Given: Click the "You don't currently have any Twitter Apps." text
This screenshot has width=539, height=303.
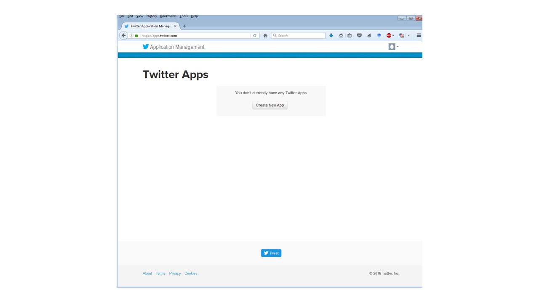Looking at the screenshot, I should [x=271, y=93].
